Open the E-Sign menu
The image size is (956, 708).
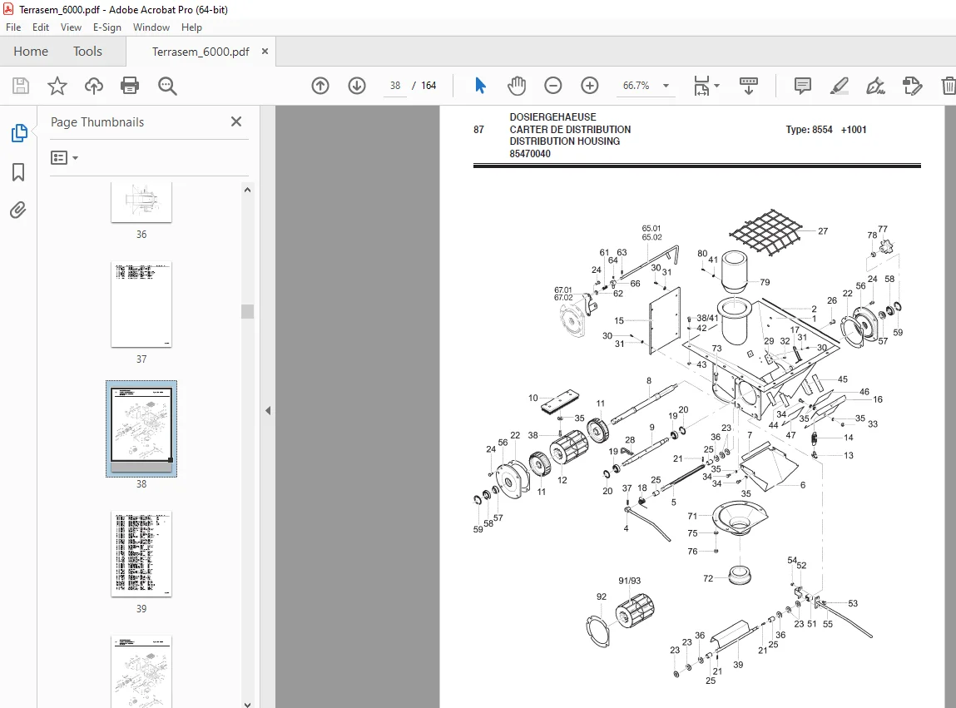click(106, 27)
